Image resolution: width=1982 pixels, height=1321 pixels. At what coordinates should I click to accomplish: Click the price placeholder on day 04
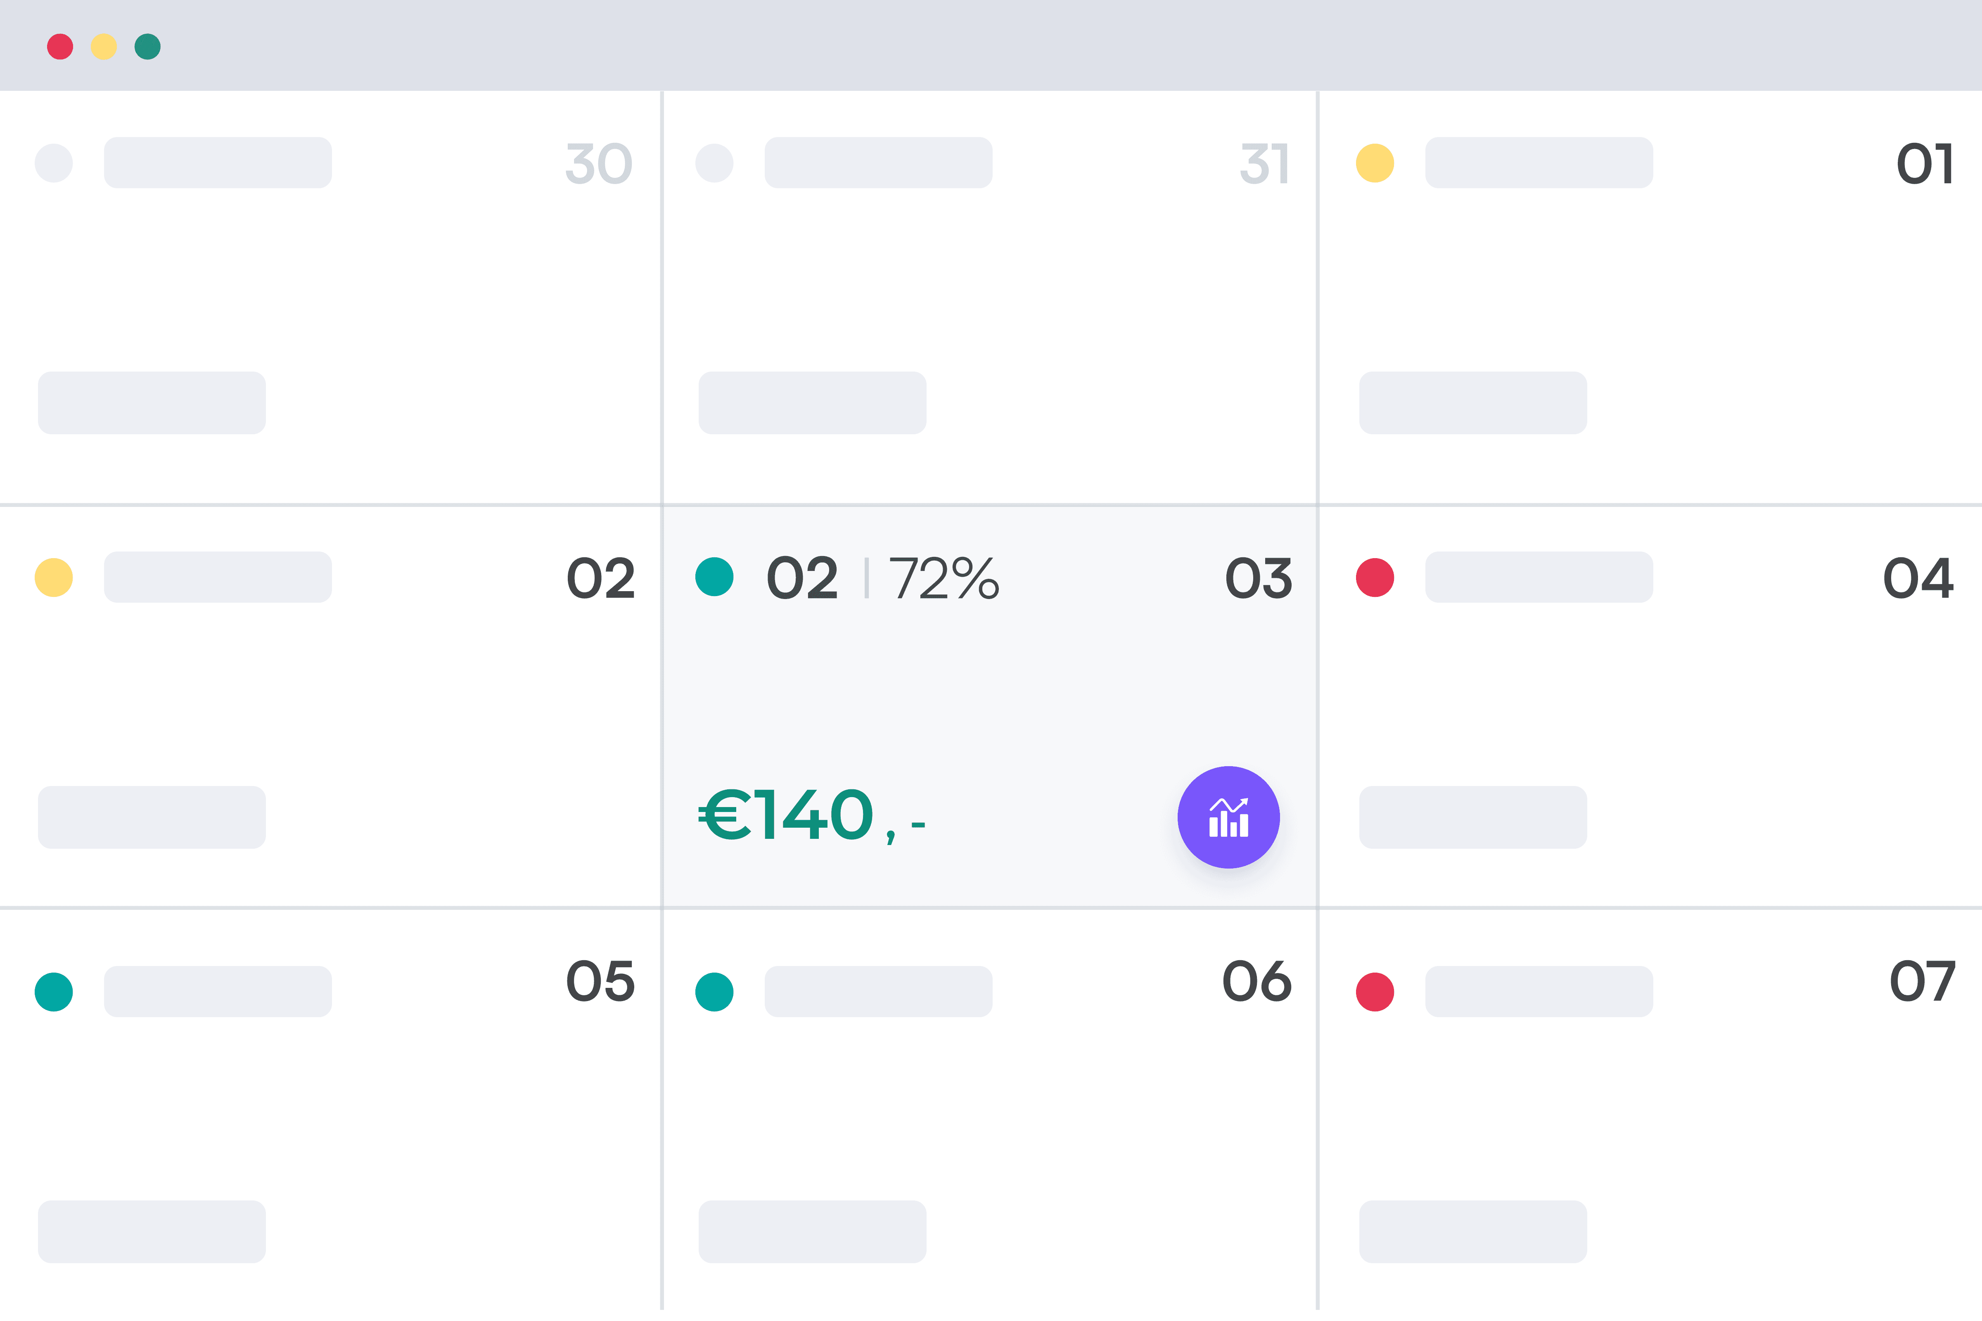pos(1473,817)
